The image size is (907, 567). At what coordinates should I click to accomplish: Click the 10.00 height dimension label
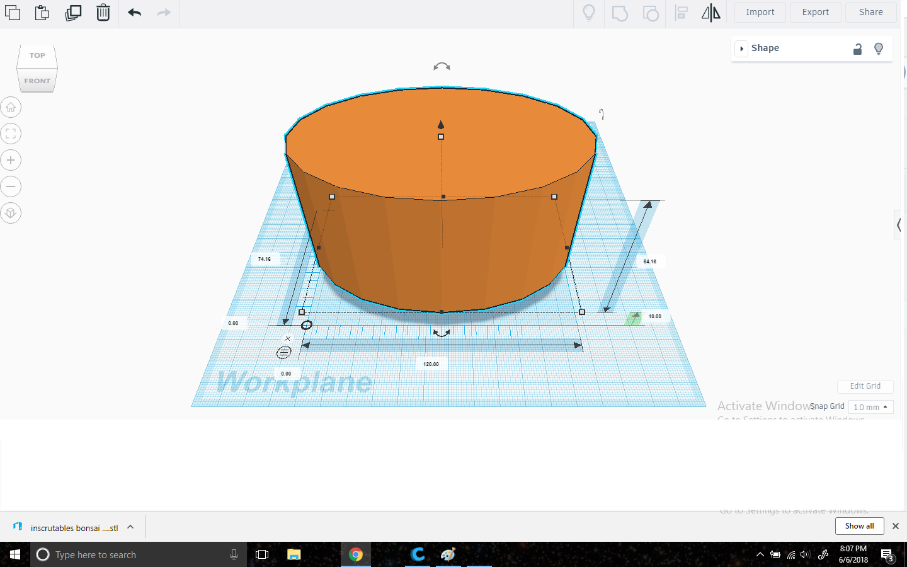point(655,316)
